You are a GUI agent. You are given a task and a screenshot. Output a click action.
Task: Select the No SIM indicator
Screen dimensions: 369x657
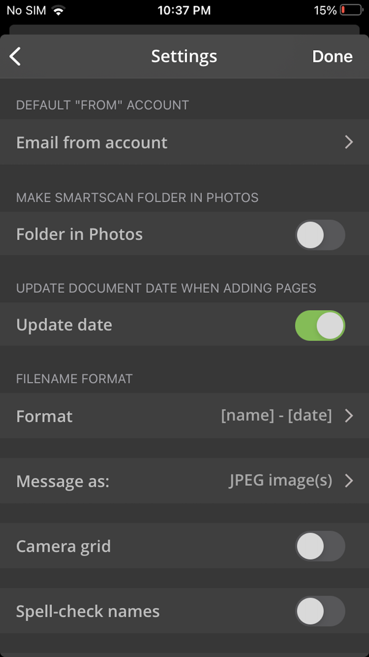tap(26, 10)
